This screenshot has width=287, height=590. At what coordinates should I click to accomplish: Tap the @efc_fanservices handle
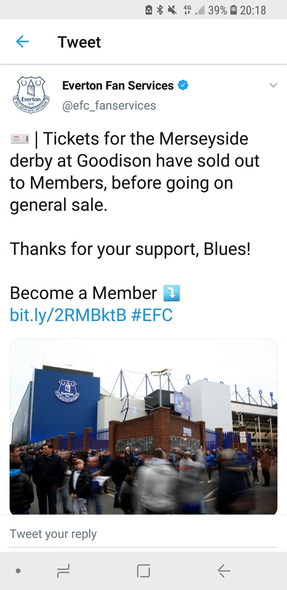(109, 106)
